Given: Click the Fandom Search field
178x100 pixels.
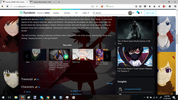Looking at the screenshot, I should pyautogui.click(x=109, y=13).
